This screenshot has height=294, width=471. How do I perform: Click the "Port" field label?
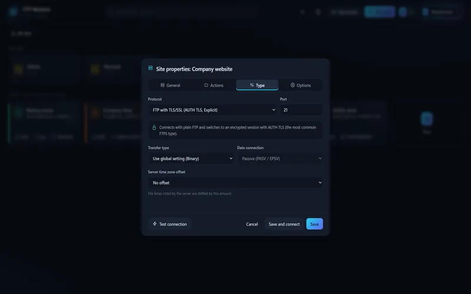pyautogui.click(x=283, y=99)
